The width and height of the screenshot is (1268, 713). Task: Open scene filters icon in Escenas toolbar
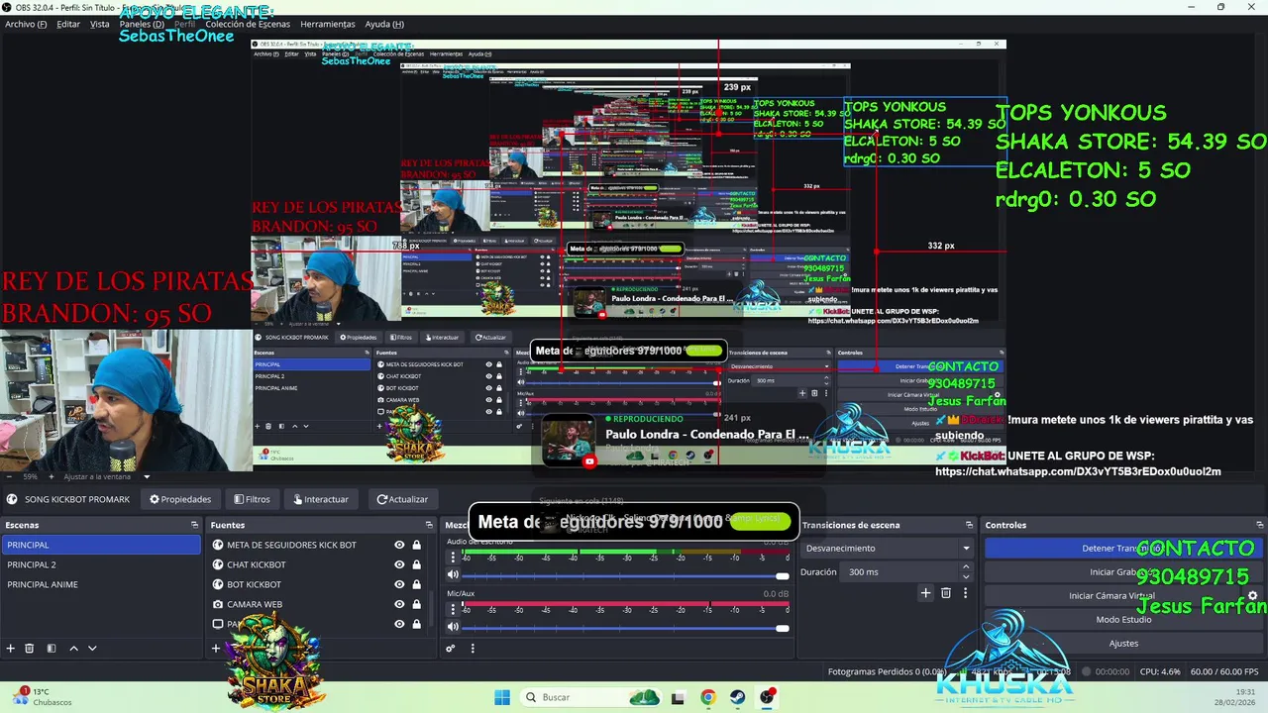click(52, 649)
